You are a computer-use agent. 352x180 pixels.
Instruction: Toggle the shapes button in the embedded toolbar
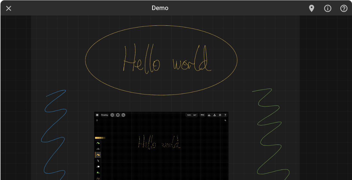pyautogui.click(x=123, y=115)
